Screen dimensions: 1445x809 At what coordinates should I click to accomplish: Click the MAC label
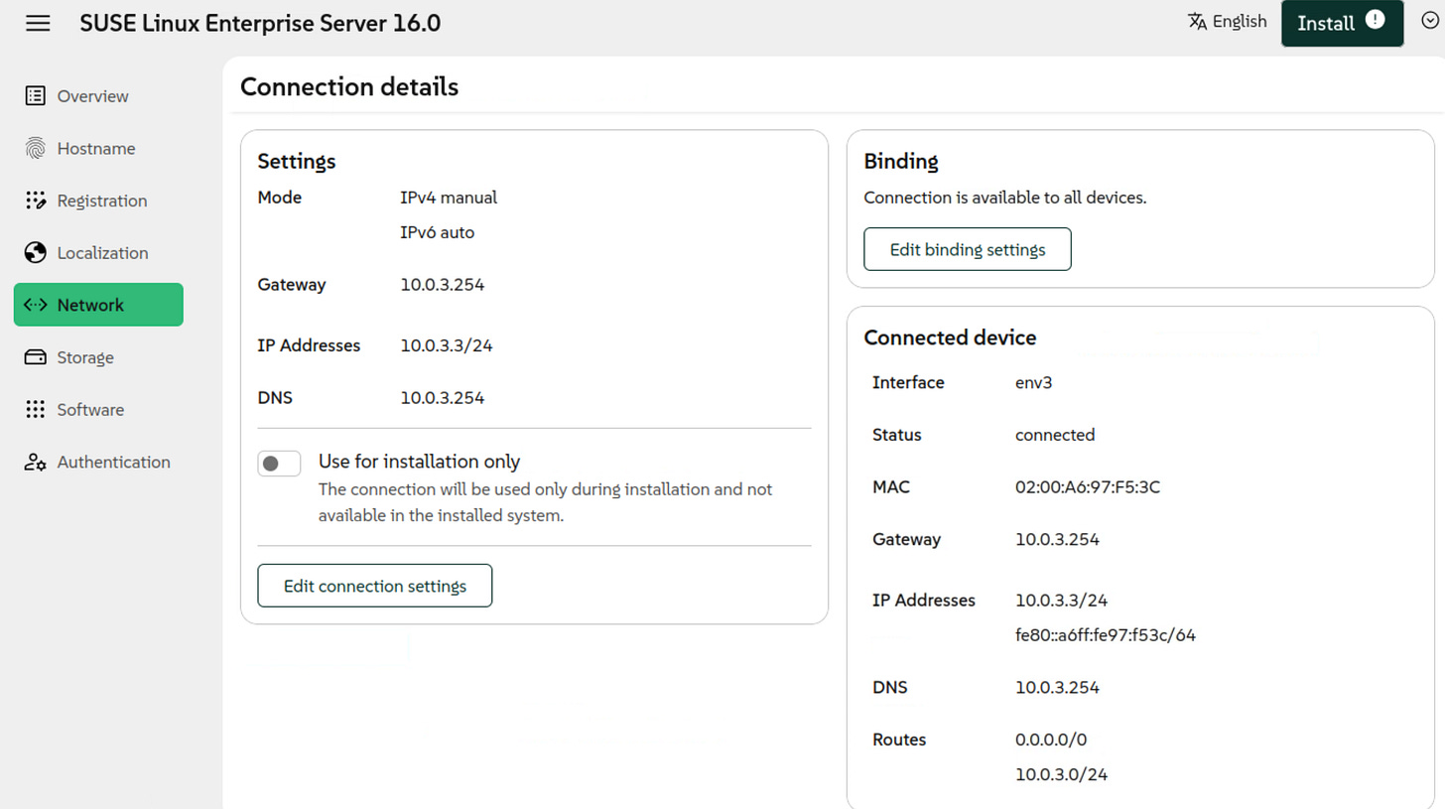[891, 487]
